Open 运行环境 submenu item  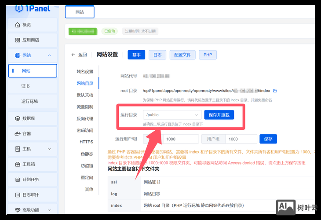coord(33,101)
